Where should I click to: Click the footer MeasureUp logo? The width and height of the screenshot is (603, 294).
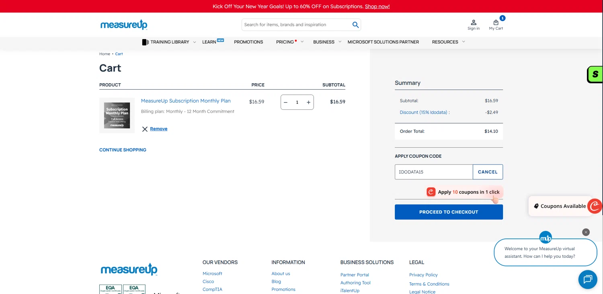129,269
